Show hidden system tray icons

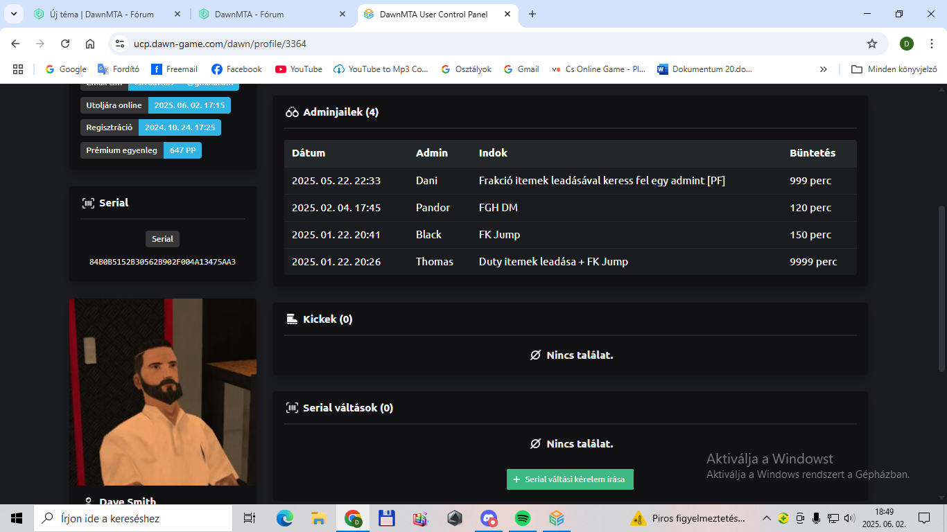(x=767, y=518)
